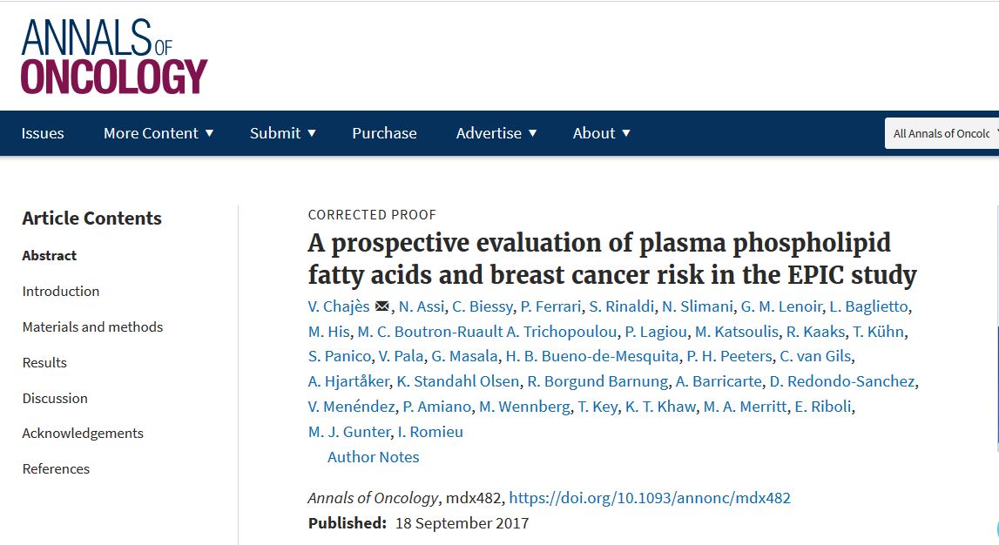View the References section
The height and width of the screenshot is (545, 999).
pyautogui.click(x=56, y=469)
